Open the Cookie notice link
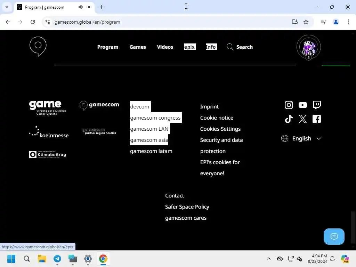This screenshot has height=267, width=356. click(x=217, y=118)
